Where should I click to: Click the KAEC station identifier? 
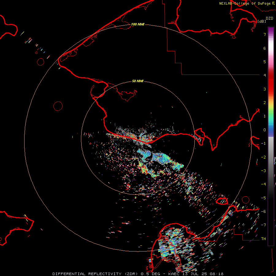[174, 274]
